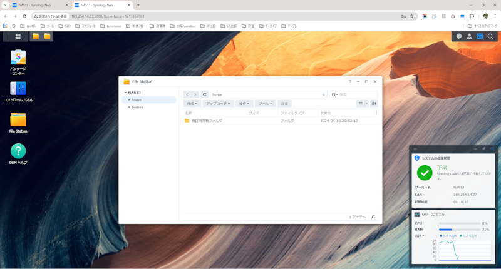Click the first File Station taskbar icon
This screenshot has height=269, width=501.
pos(36,36)
